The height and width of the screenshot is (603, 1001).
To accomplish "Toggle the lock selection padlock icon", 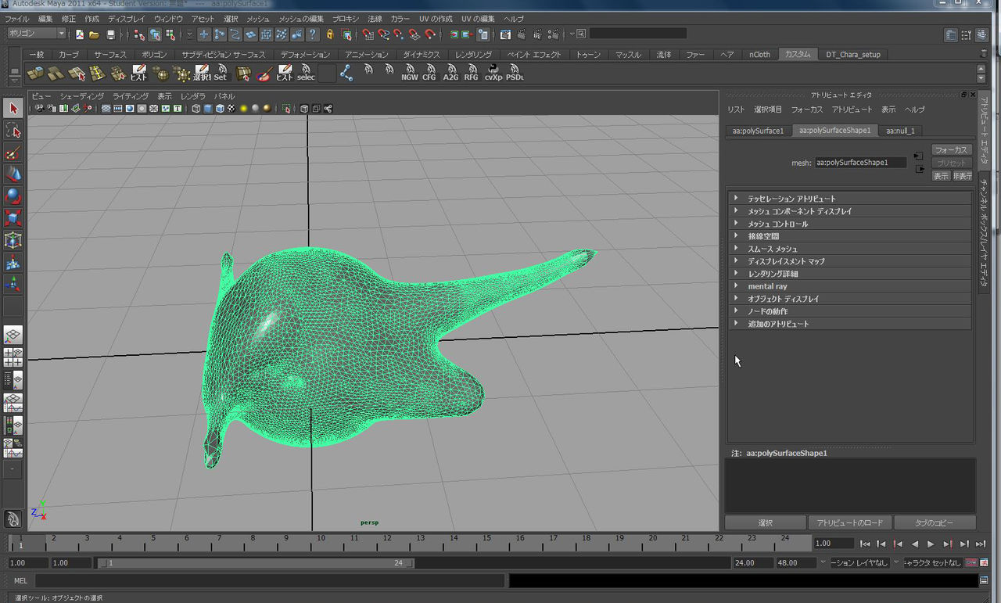I will [x=330, y=34].
